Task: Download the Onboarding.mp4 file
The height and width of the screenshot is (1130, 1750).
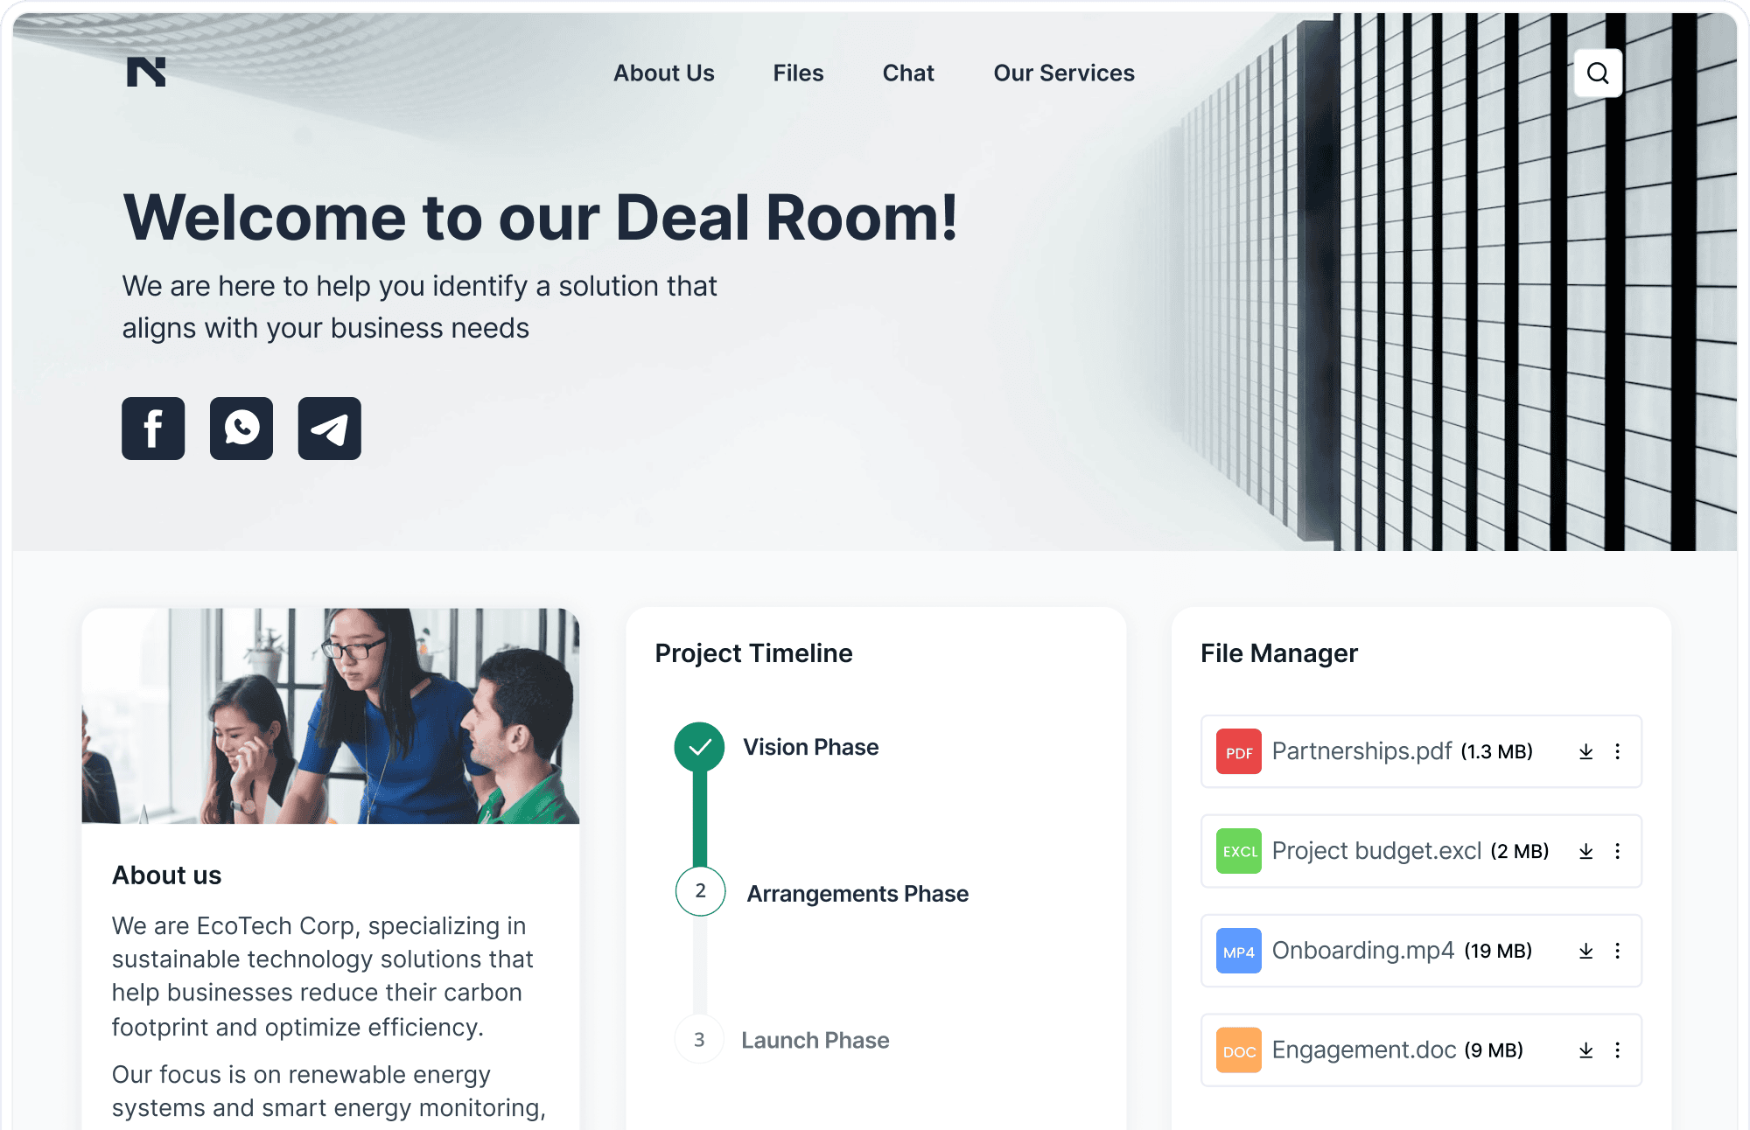Action: [1585, 949]
